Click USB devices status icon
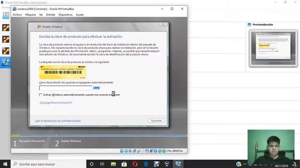The width and height of the screenshot is (300, 168). coord(139,151)
